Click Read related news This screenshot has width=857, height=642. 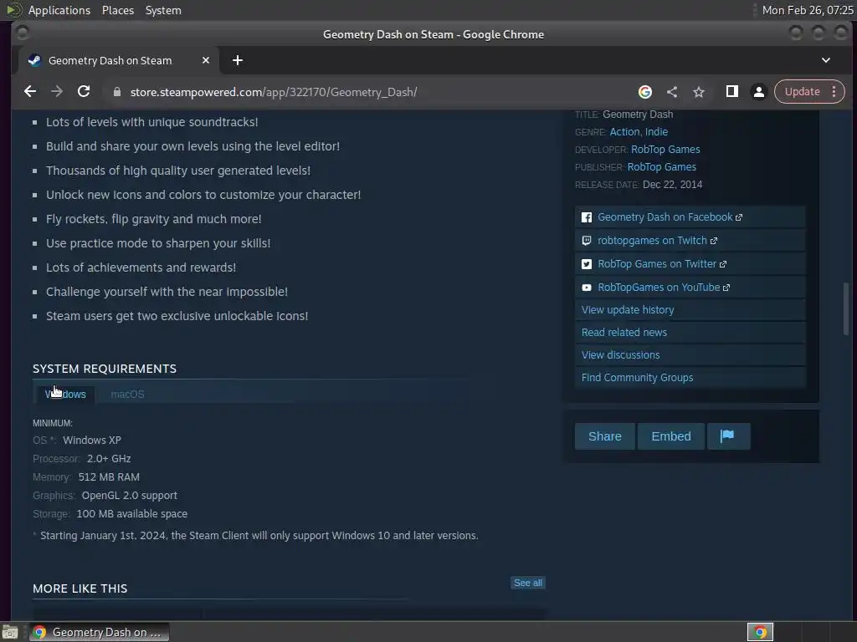[x=624, y=333]
